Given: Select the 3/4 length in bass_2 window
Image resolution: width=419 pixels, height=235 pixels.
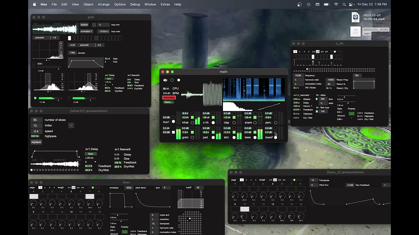Looking at the screenshot, I should [x=280, y=180].
